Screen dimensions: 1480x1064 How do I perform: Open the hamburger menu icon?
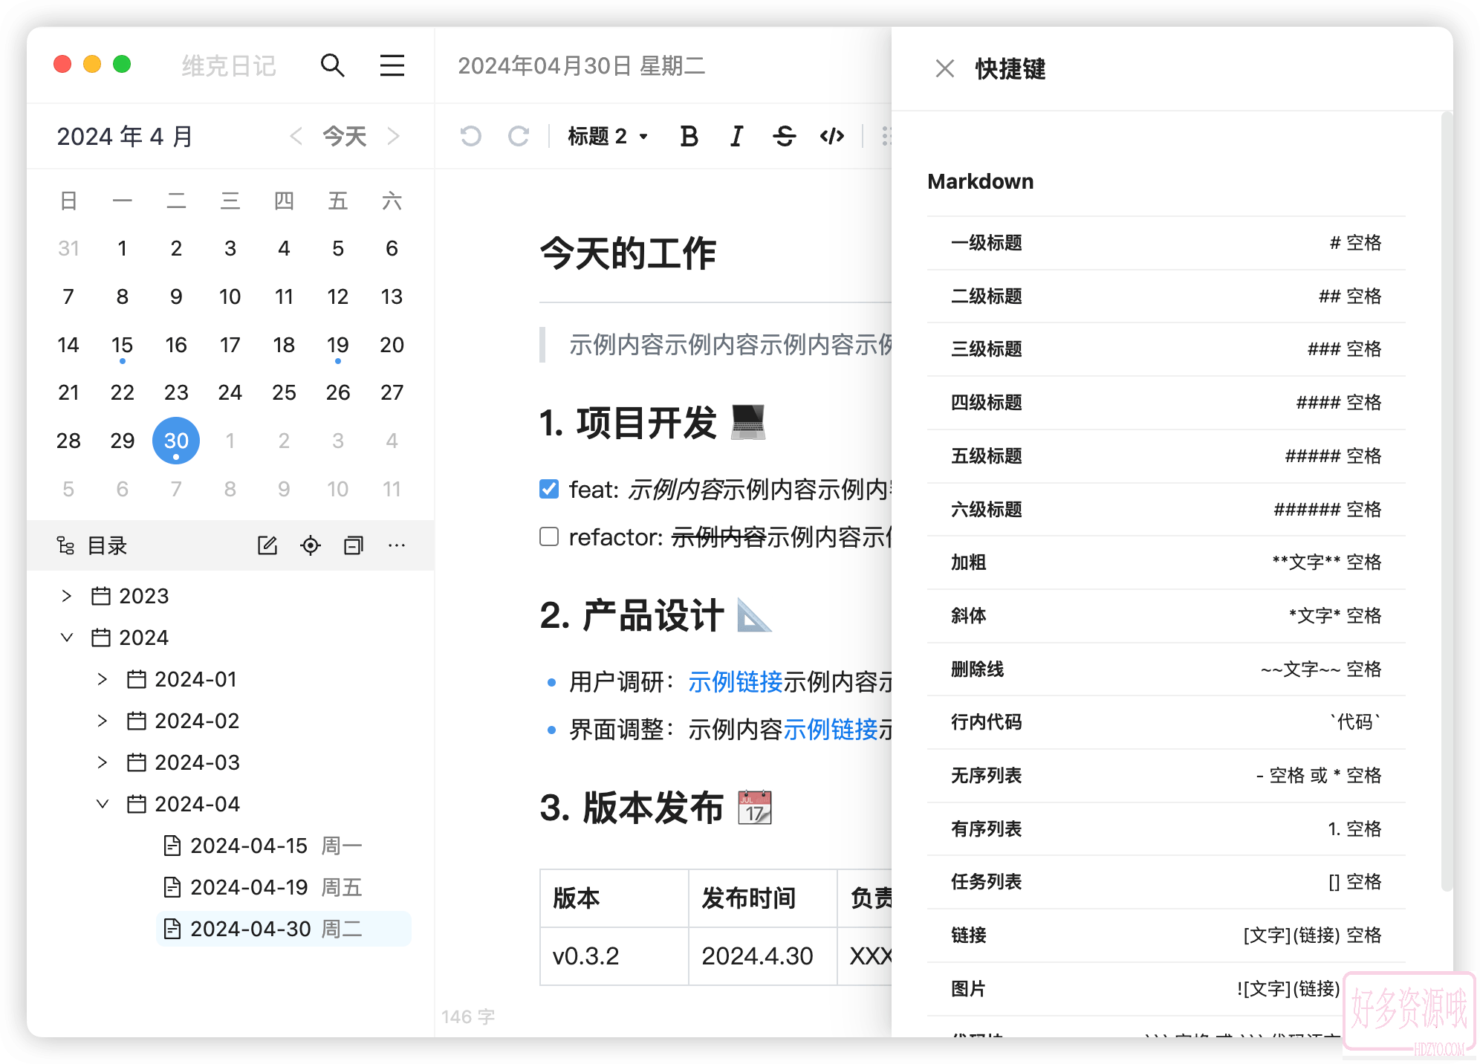coord(392,65)
